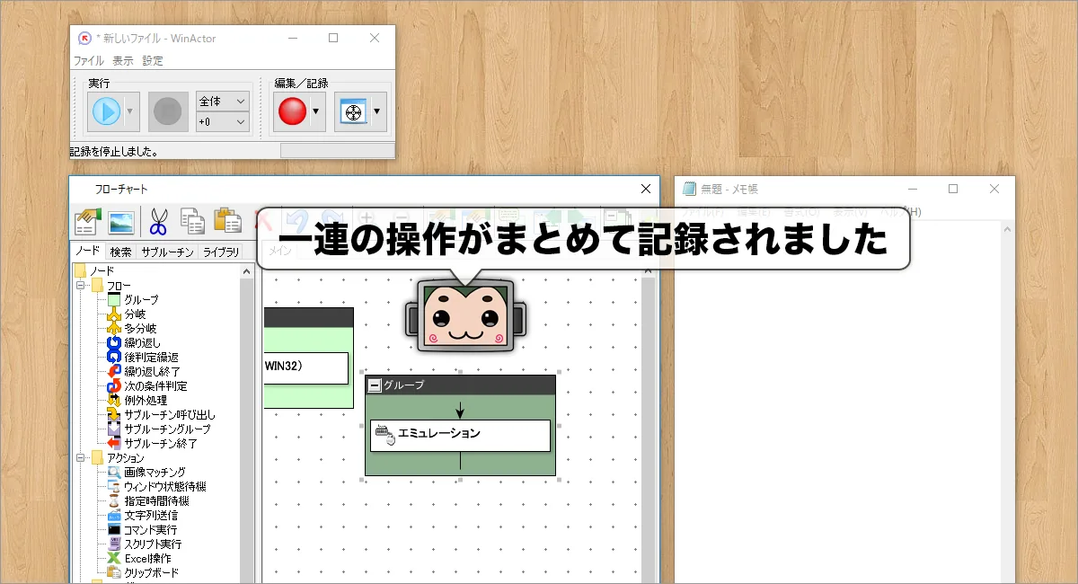Click the image picture icon in the flowchart toolbar
Image resolution: width=1078 pixels, height=584 pixels.
[x=120, y=221]
